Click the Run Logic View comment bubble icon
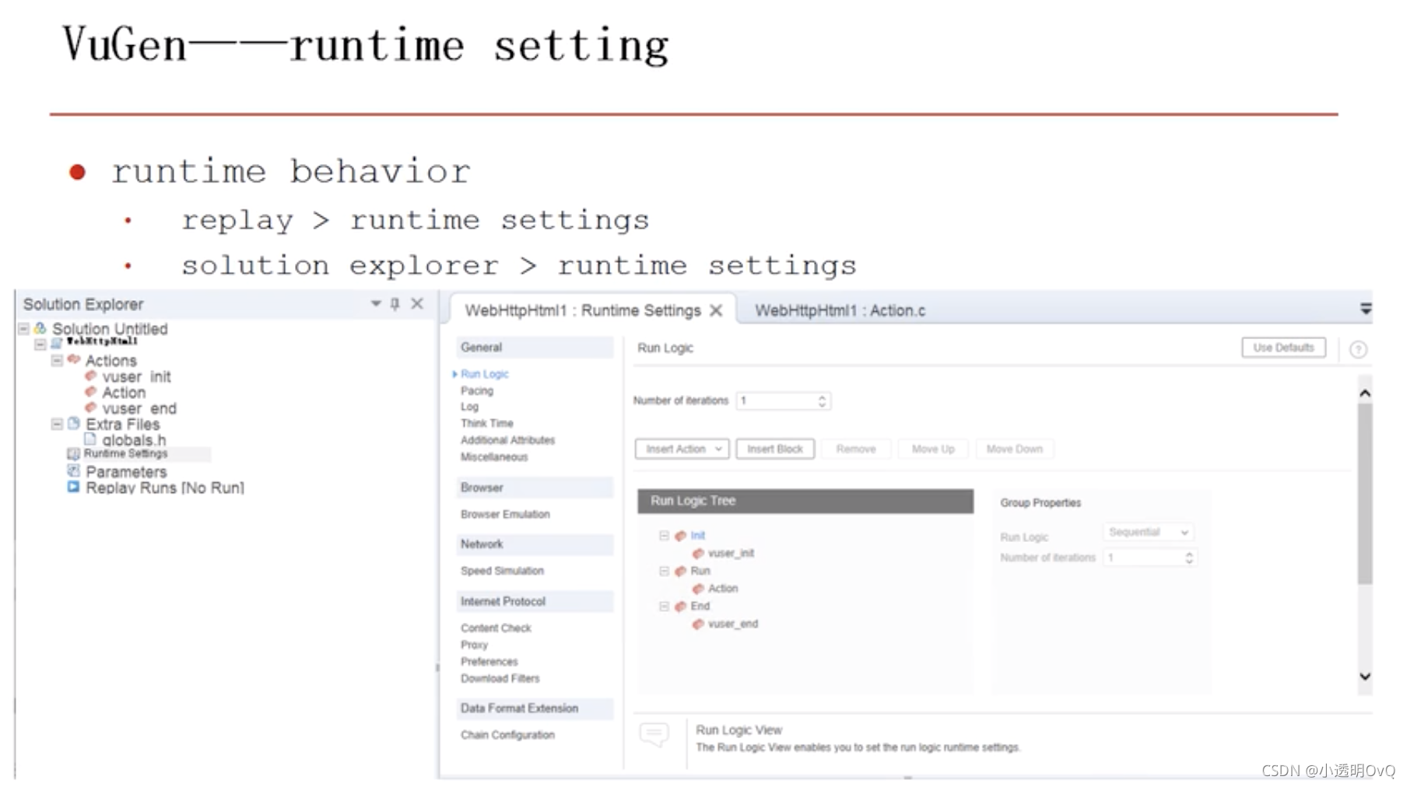Viewport: 1407px width, 787px height. click(654, 734)
